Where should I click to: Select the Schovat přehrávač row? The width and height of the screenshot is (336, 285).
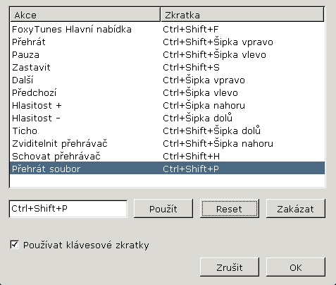pyautogui.click(x=167, y=157)
